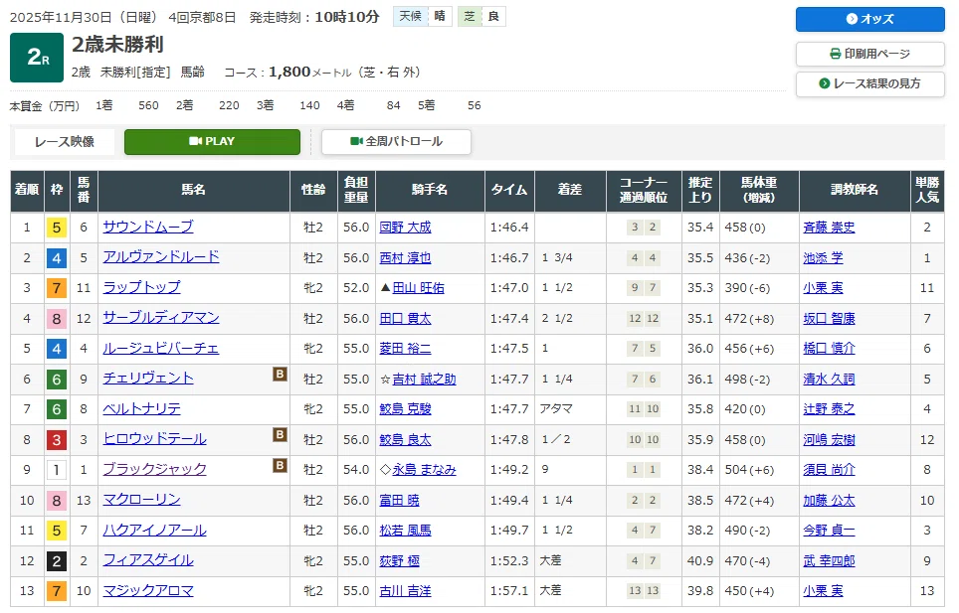Image resolution: width=959 pixels, height=613 pixels.
Task: Select time cell 1:46.4 of winner
Action: tap(509, 228)
